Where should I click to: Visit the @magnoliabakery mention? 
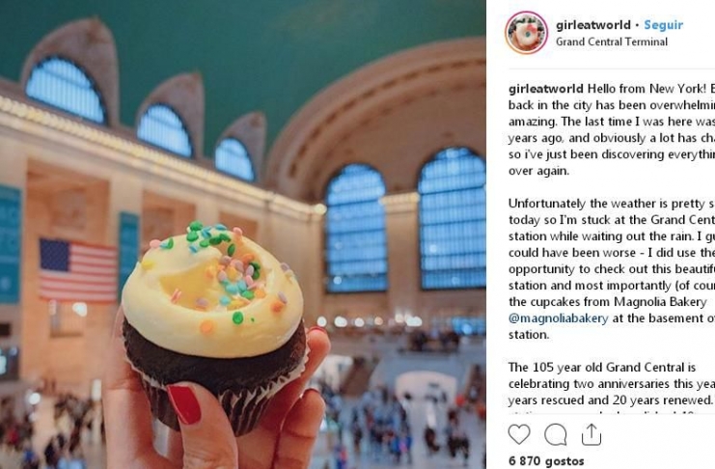(x=558, y=318)
